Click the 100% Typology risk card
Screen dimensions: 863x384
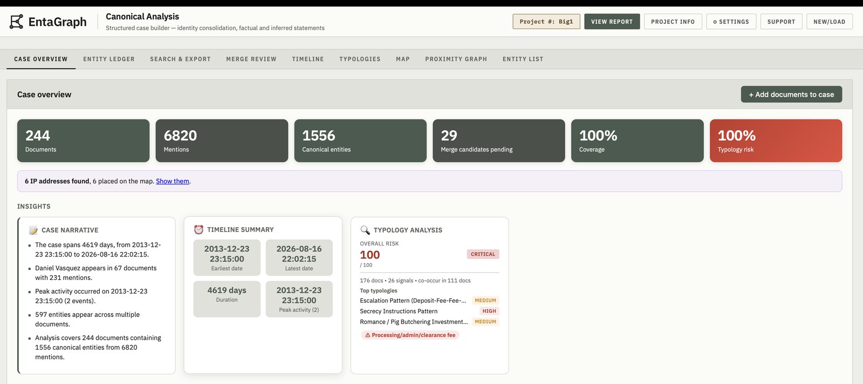coord(776,141)
